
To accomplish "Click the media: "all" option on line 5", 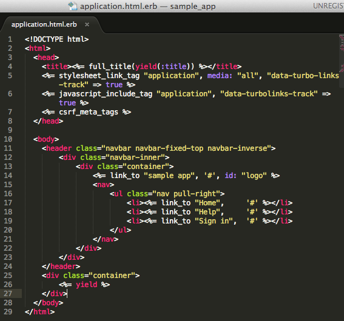I will (233, 76).
